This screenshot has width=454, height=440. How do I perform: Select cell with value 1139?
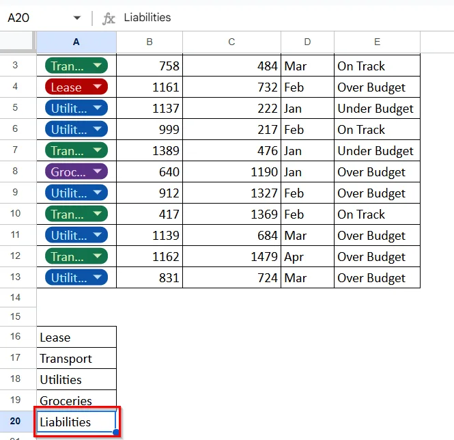click(x=150, y=235)
